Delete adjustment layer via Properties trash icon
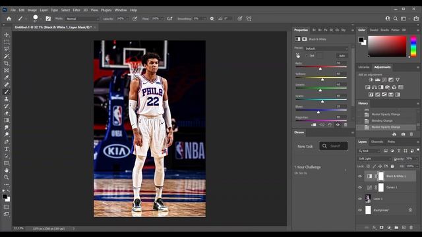The image size is (422, 237). point(346,124)
